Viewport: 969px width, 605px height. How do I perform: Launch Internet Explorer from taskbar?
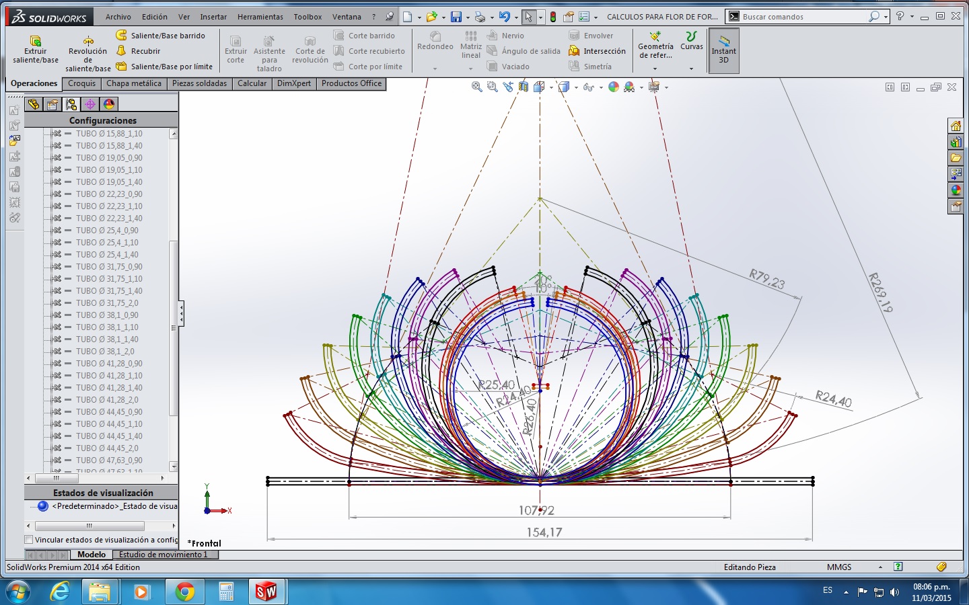(x=60, y=592)
